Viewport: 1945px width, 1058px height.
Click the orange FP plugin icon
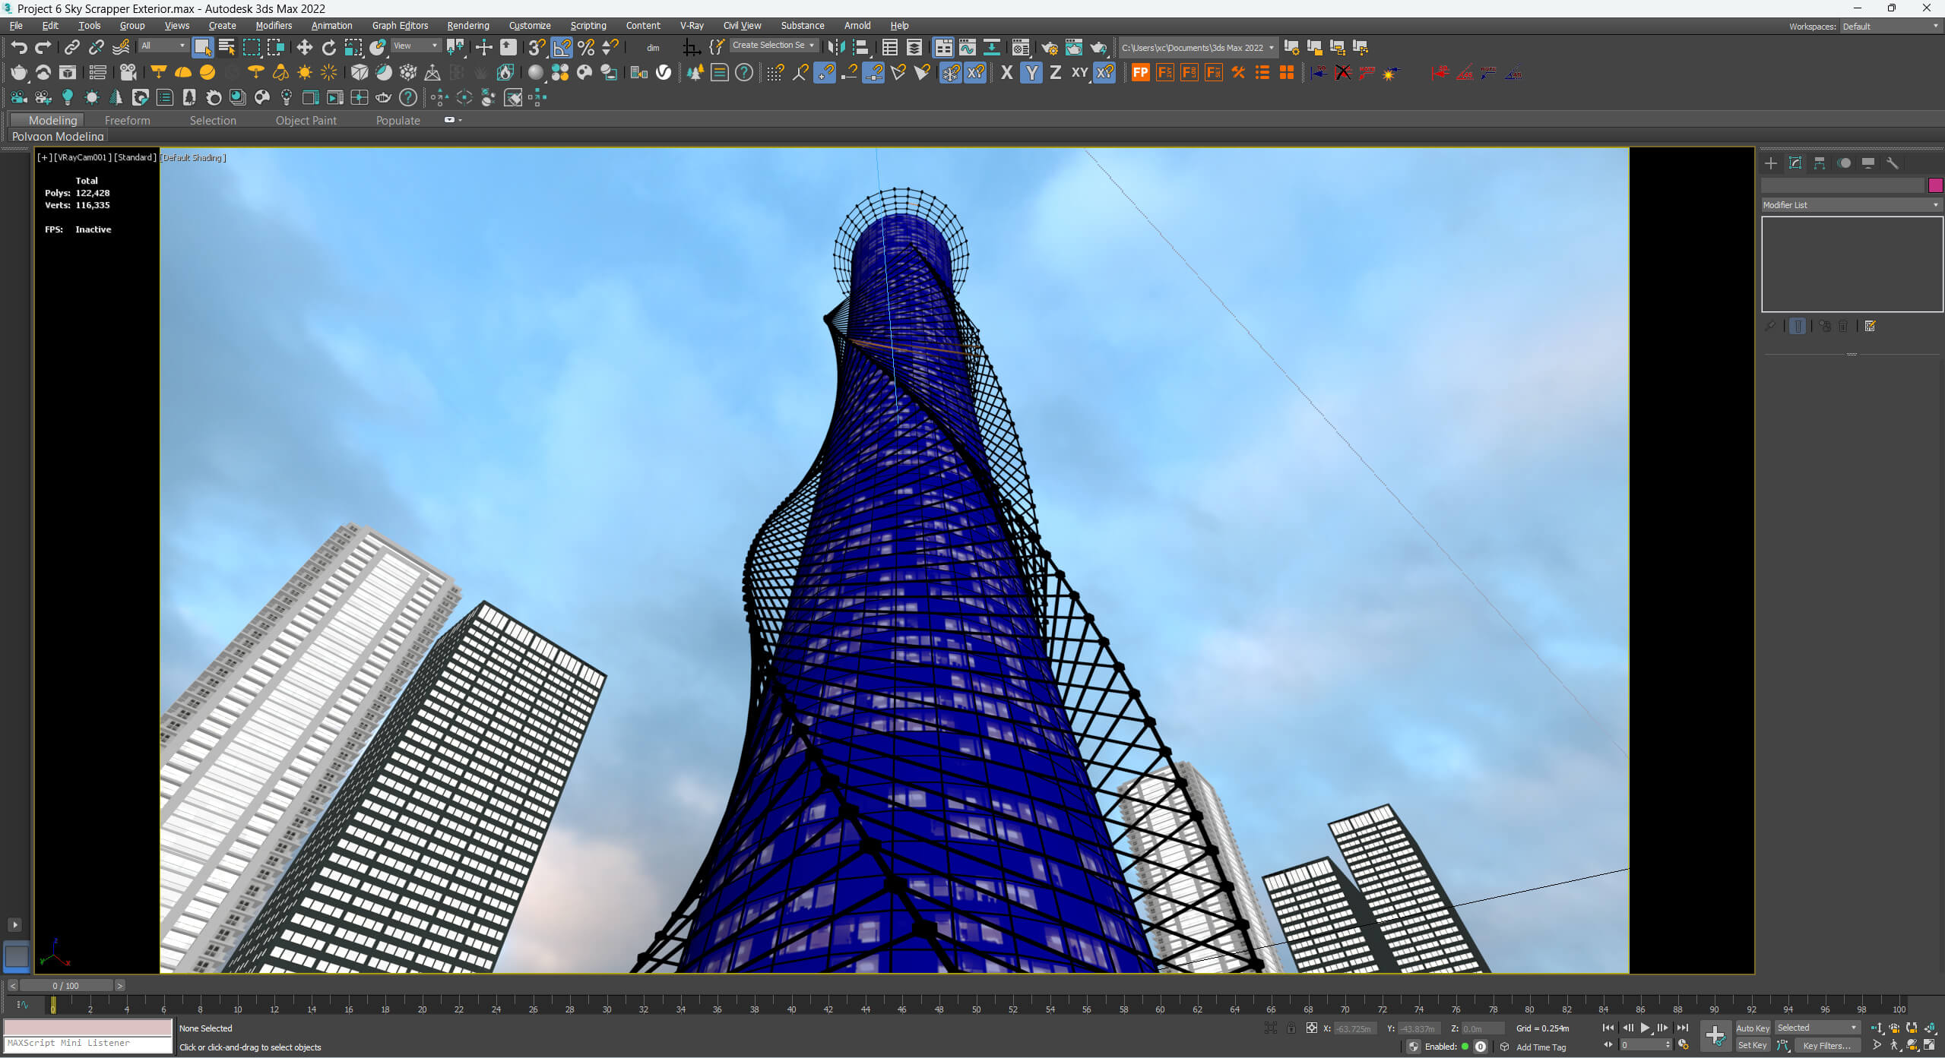tap(1140, 72)
